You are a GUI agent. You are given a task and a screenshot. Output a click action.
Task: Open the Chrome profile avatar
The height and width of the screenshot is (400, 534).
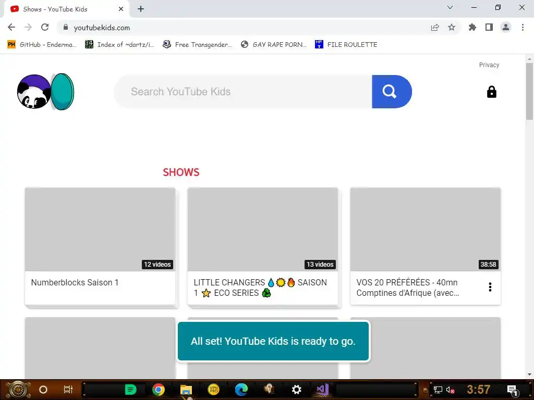tap(506, 27)
